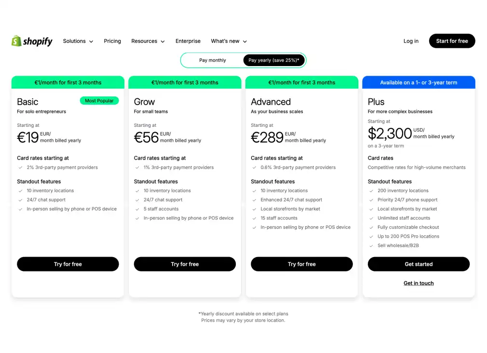Open the What's new dropdown
This screenshot has height=353, width=487.
[x=228, y=41]
